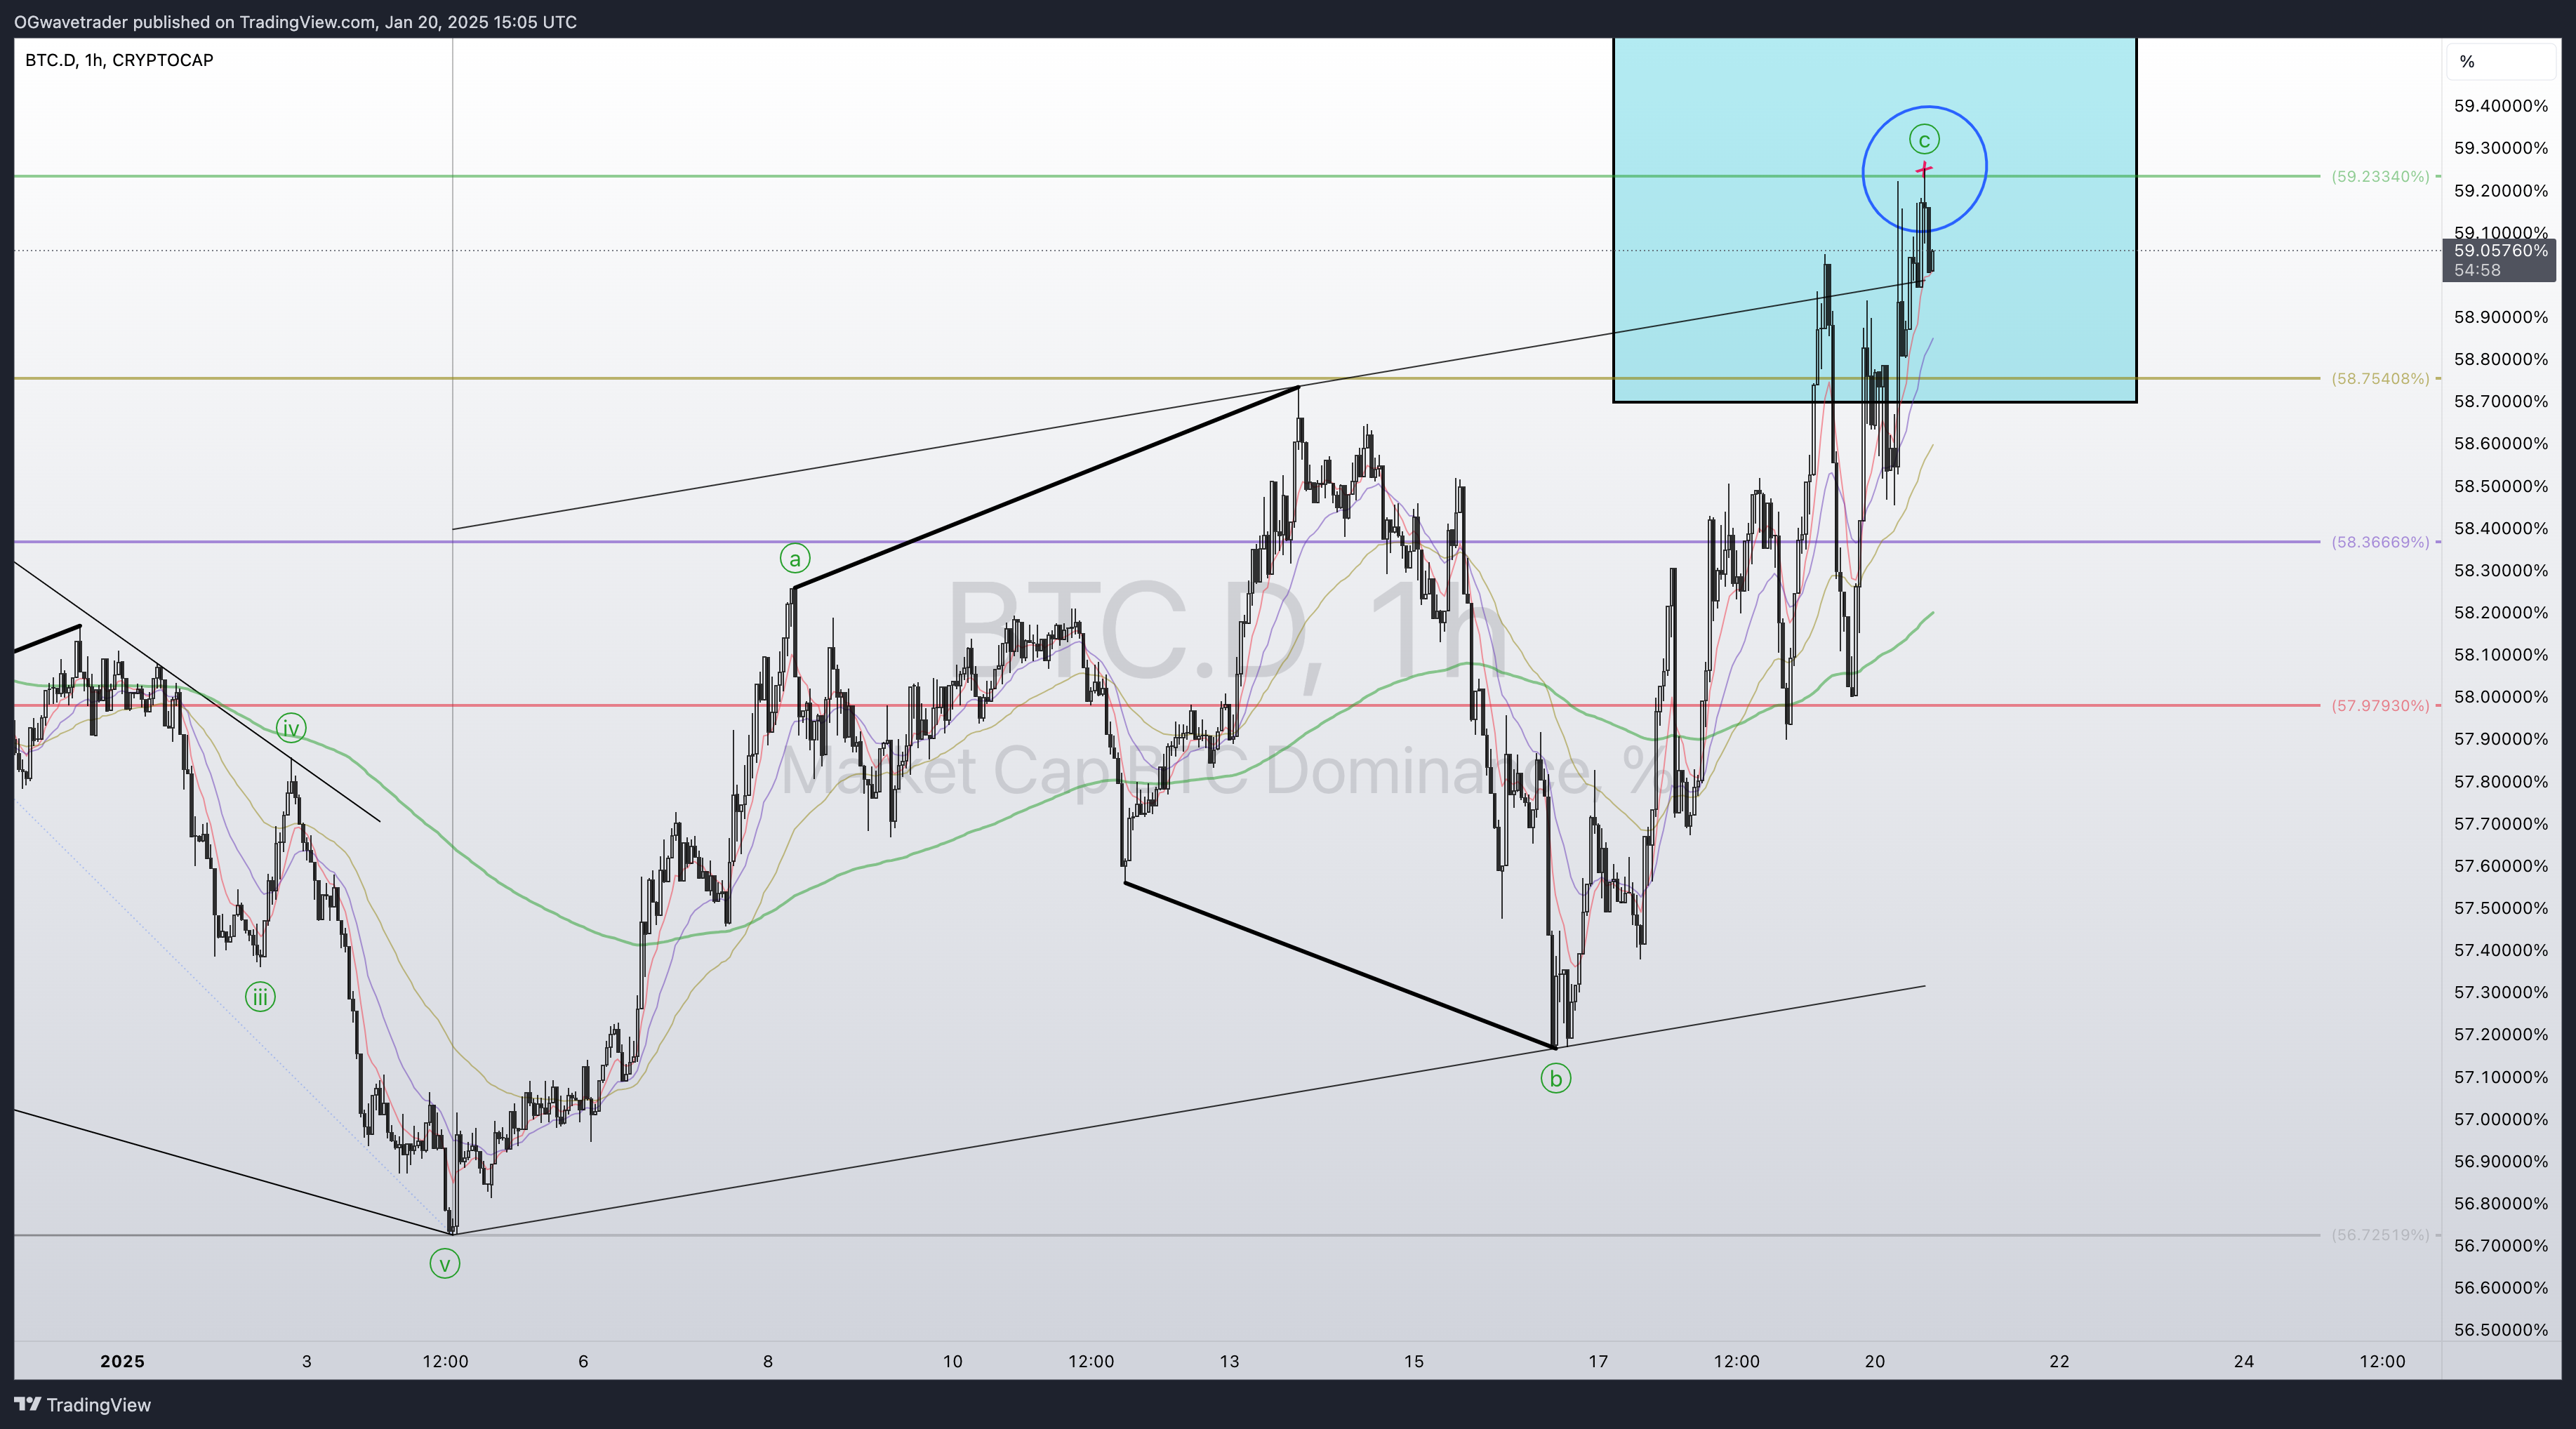Select the circled wave label 'b'
Screen dimensions: 2576x1429
[x=1555, y=1078]
